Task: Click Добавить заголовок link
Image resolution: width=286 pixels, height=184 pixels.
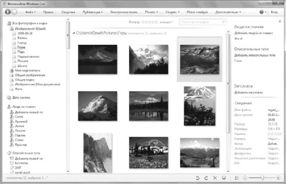Action: pyautogui.click(x=248, y=93)
